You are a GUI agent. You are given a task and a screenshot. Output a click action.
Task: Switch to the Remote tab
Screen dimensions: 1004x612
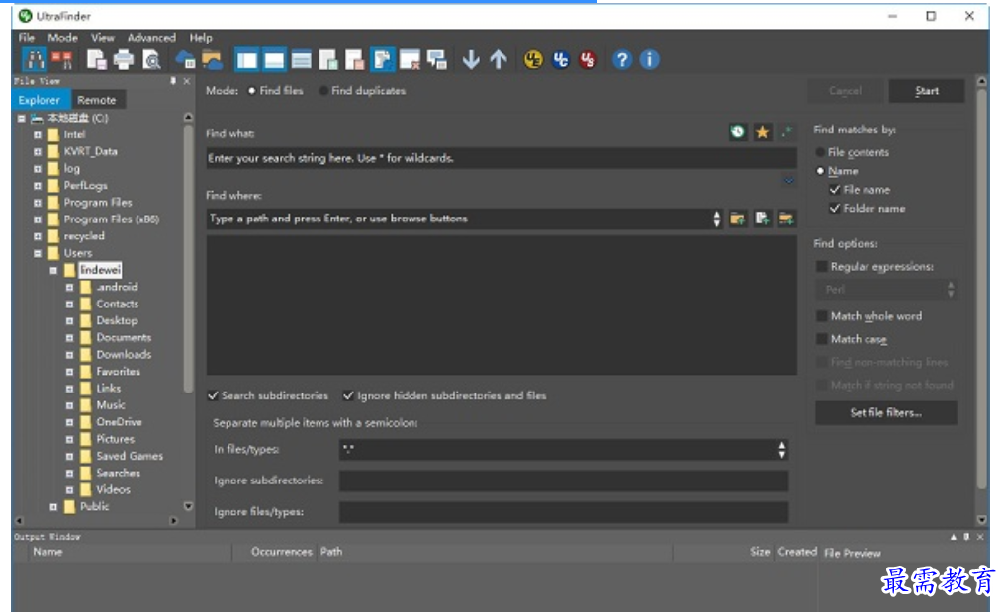click(97, 100)
